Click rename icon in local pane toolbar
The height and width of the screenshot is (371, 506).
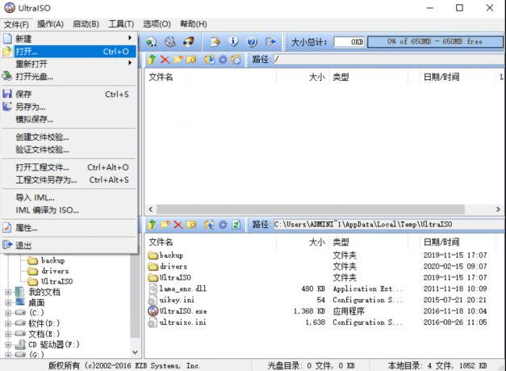click(x=191, y=224)
